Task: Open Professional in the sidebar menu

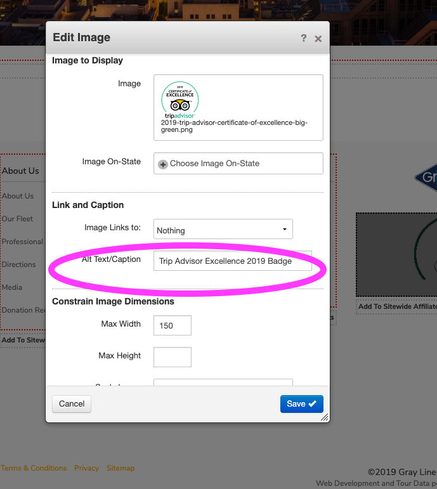Action: pos(22,242)
